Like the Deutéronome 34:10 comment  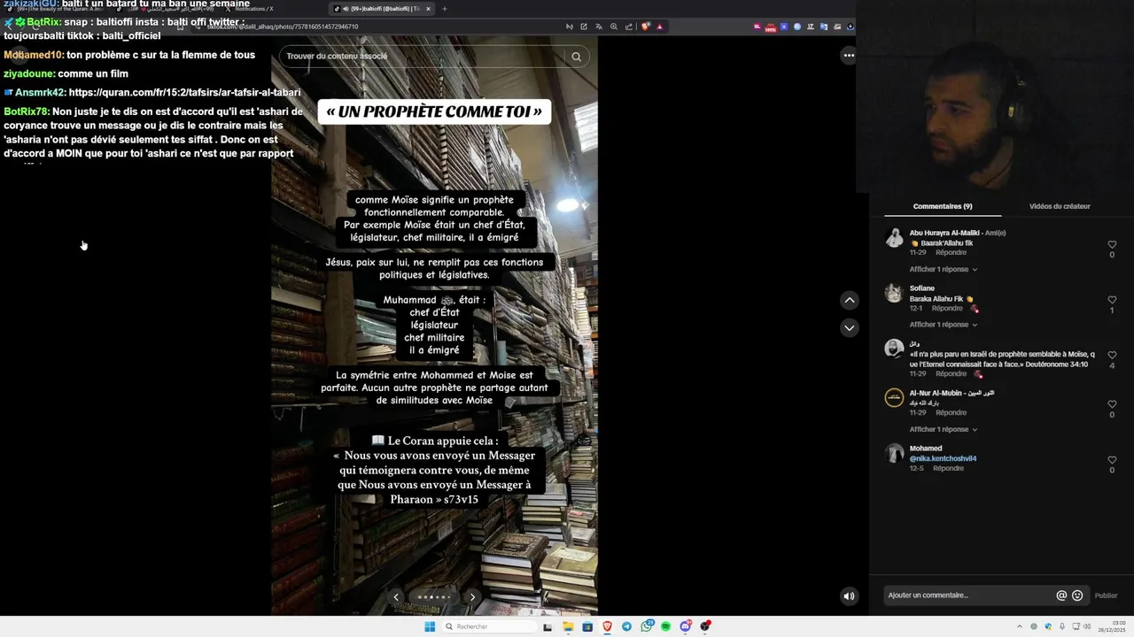pos(1112,355)
